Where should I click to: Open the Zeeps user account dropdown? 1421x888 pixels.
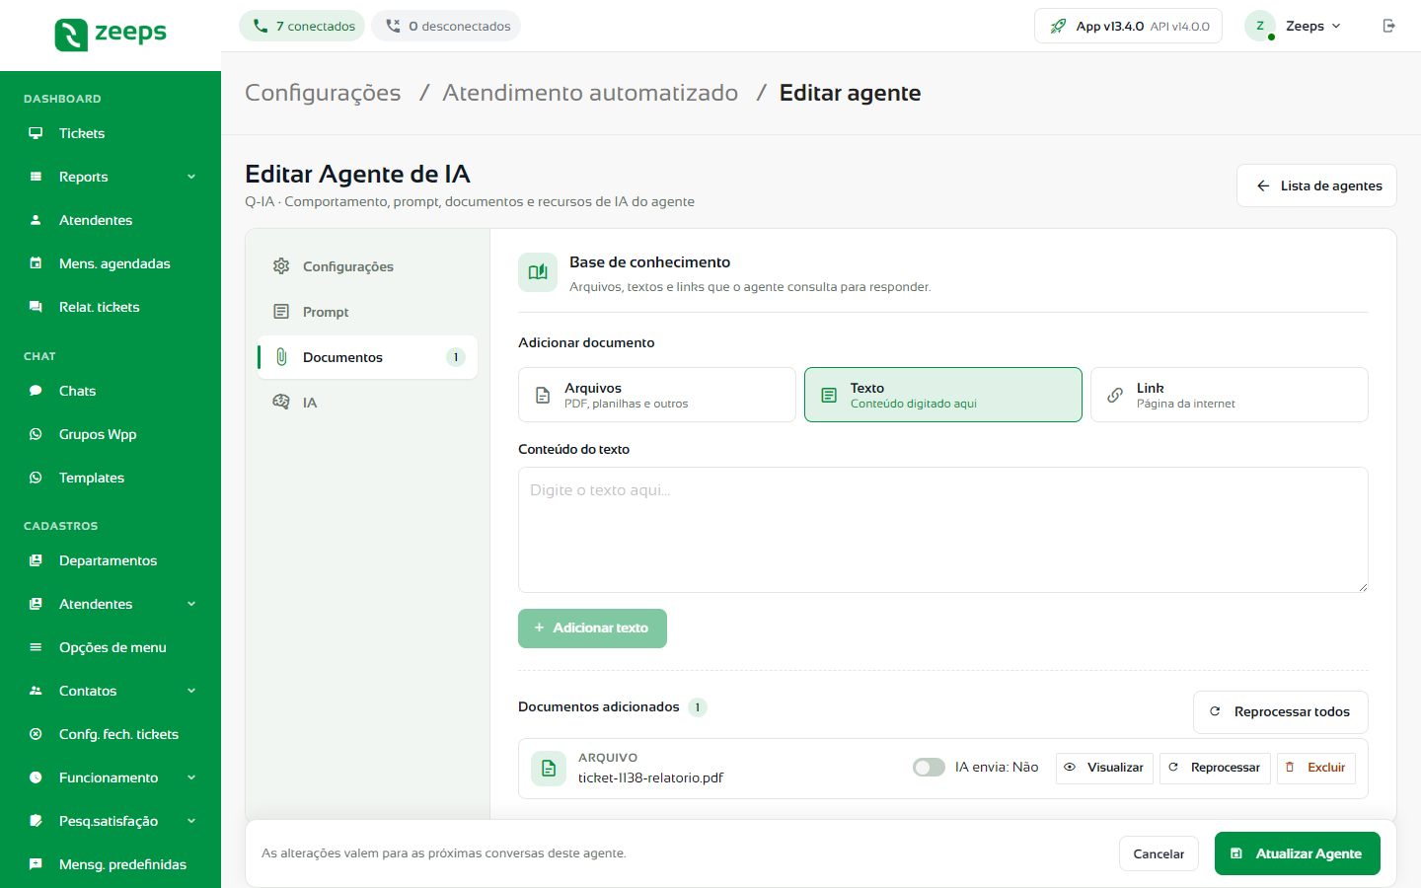pos(1295,26)
